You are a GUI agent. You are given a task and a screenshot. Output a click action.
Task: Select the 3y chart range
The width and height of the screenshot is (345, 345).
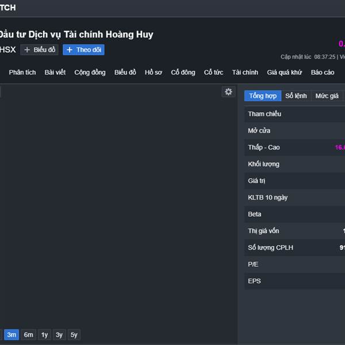tap(59, 335)
